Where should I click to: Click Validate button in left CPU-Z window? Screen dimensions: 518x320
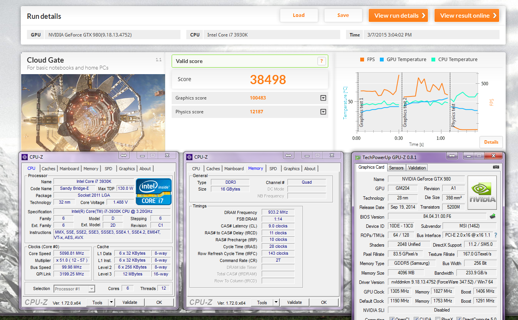click(130, 302)
